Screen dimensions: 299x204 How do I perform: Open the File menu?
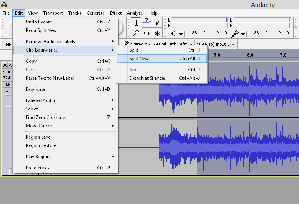(x=6, y=13)
